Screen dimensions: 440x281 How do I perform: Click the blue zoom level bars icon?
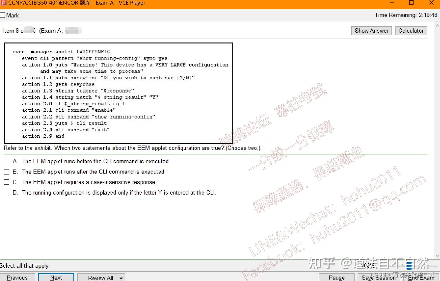click(x=409, y=265)
